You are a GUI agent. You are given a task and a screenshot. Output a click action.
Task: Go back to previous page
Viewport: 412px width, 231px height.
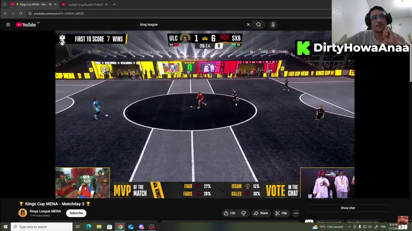(5, 13)
